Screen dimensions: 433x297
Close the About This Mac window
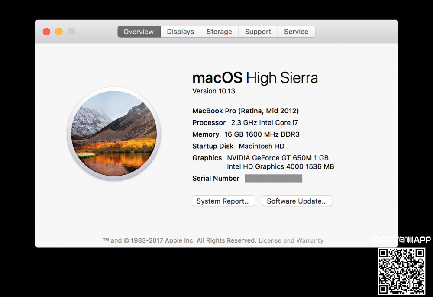pos(46,32)
